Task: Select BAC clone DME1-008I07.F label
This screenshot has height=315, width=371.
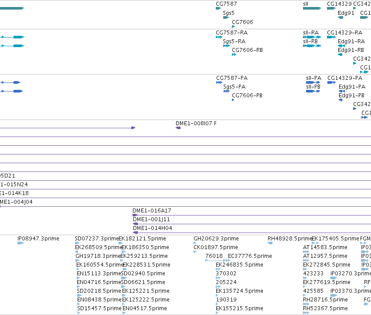Action: (196, 123)
